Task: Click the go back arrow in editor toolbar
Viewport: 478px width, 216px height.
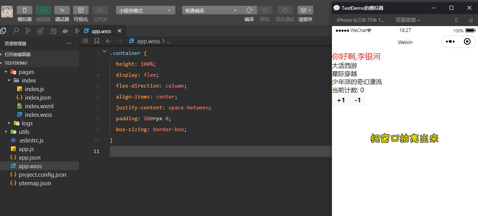Action: (109, 41)
